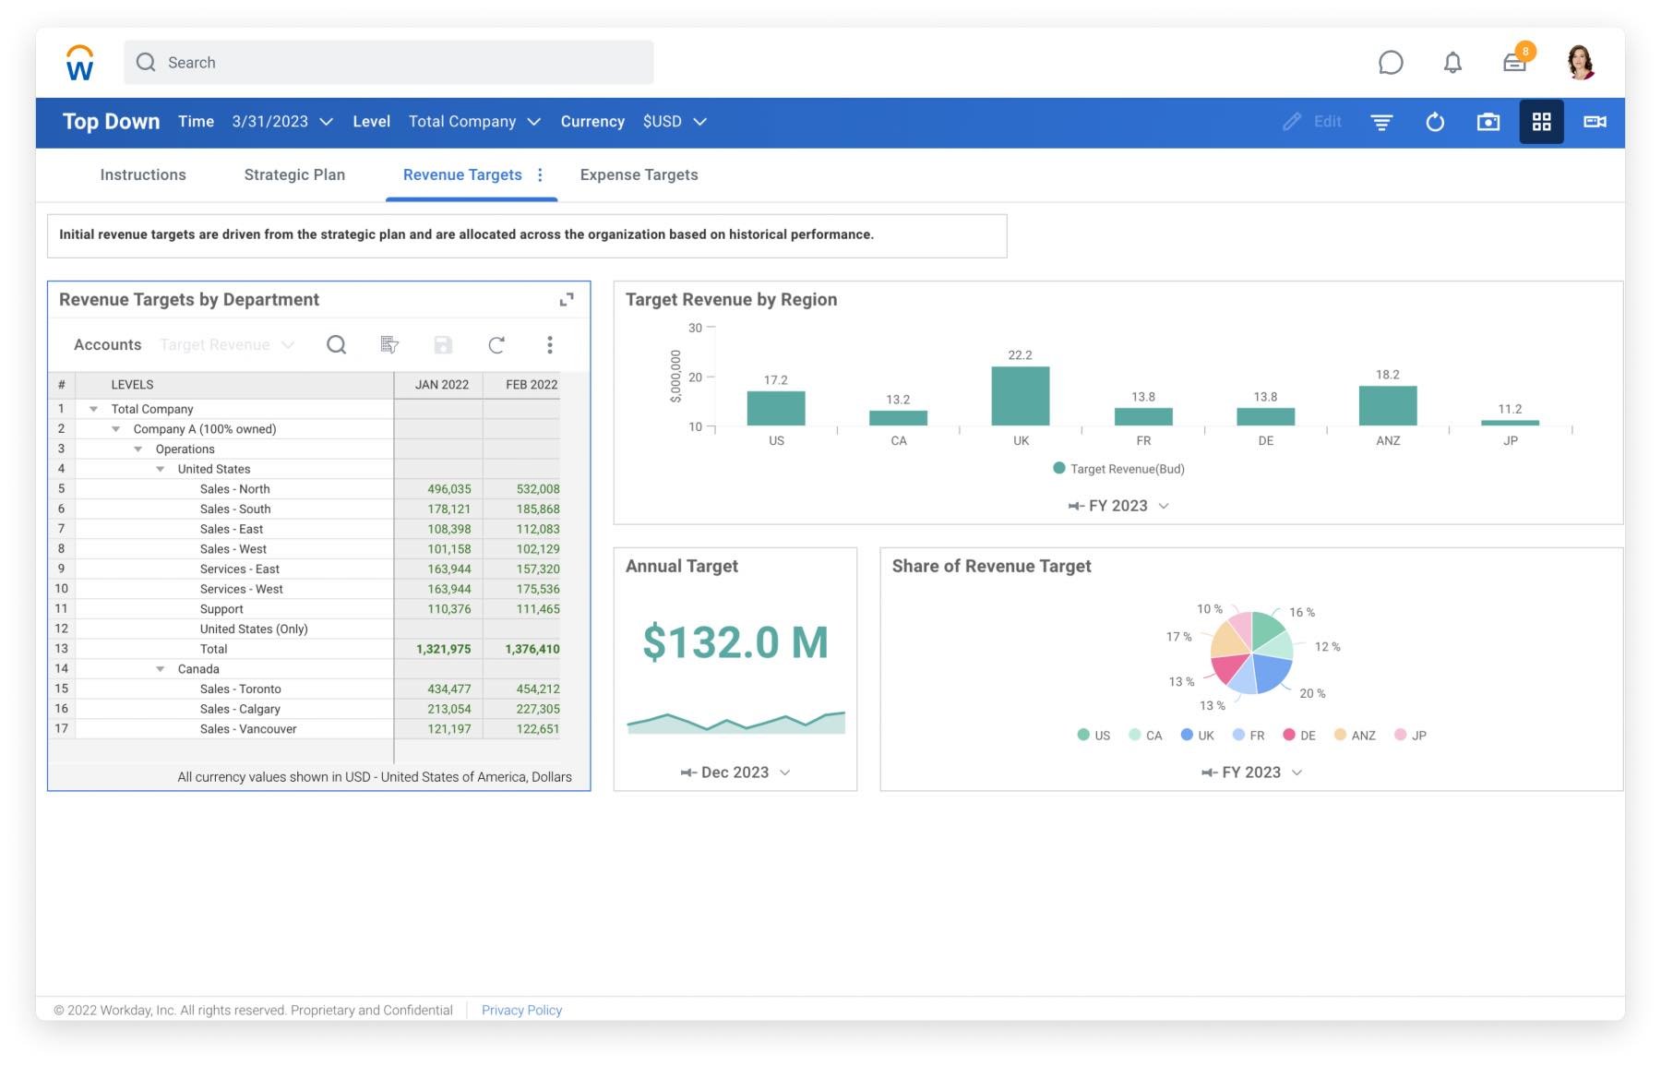Collapse the United States tree row
This screenshot has width=1661, height=1066.
[x=160, y=469]
